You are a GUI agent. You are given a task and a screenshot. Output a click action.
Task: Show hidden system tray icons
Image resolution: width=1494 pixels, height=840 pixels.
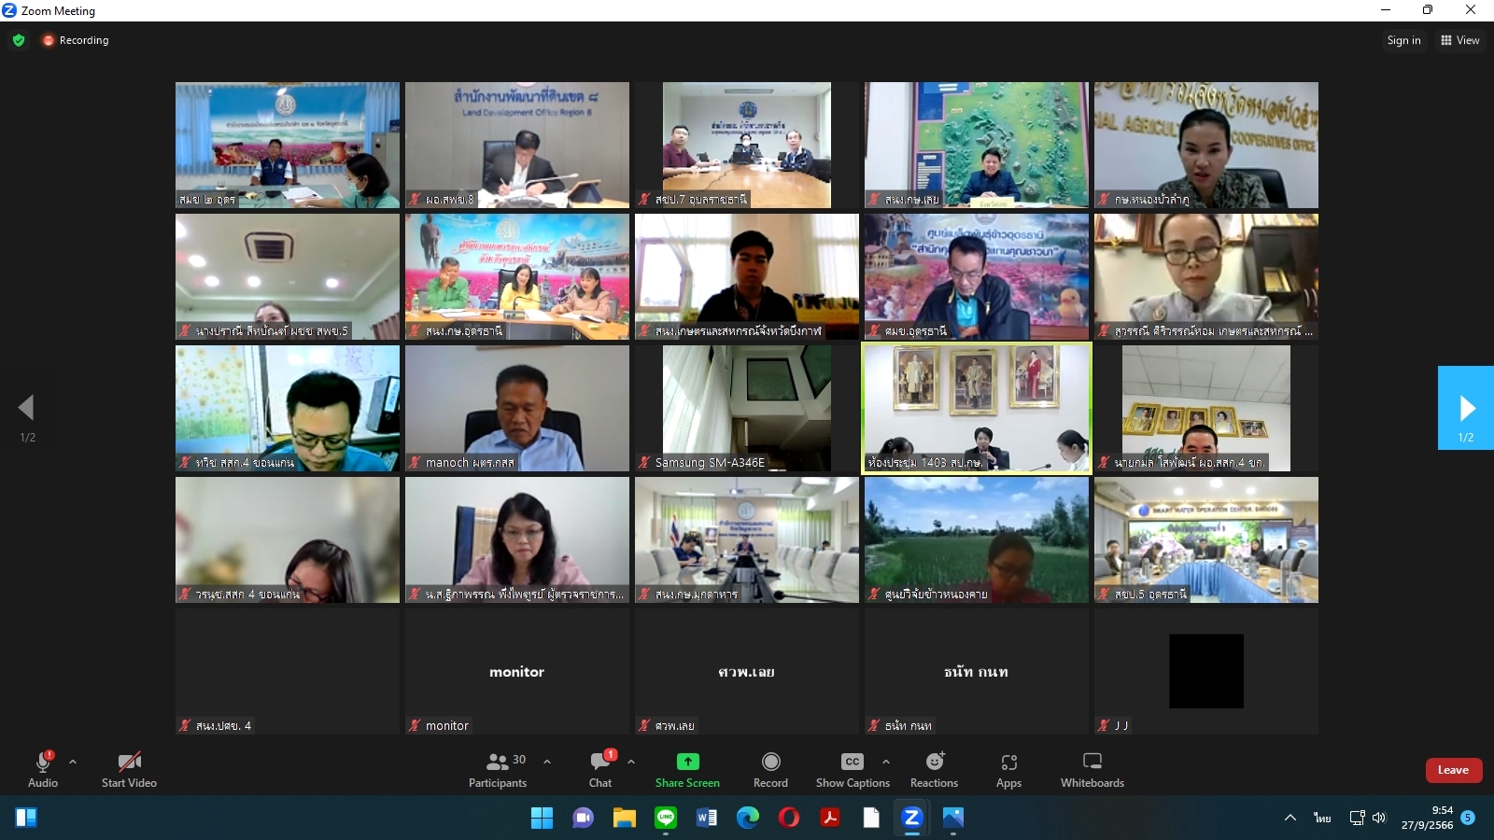tap(1290, 818)
